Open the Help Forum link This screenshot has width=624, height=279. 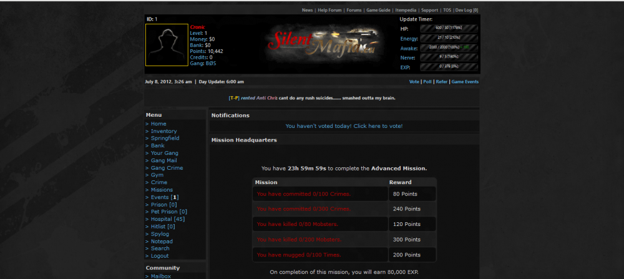pyautogui.click(x=329, y=10)
